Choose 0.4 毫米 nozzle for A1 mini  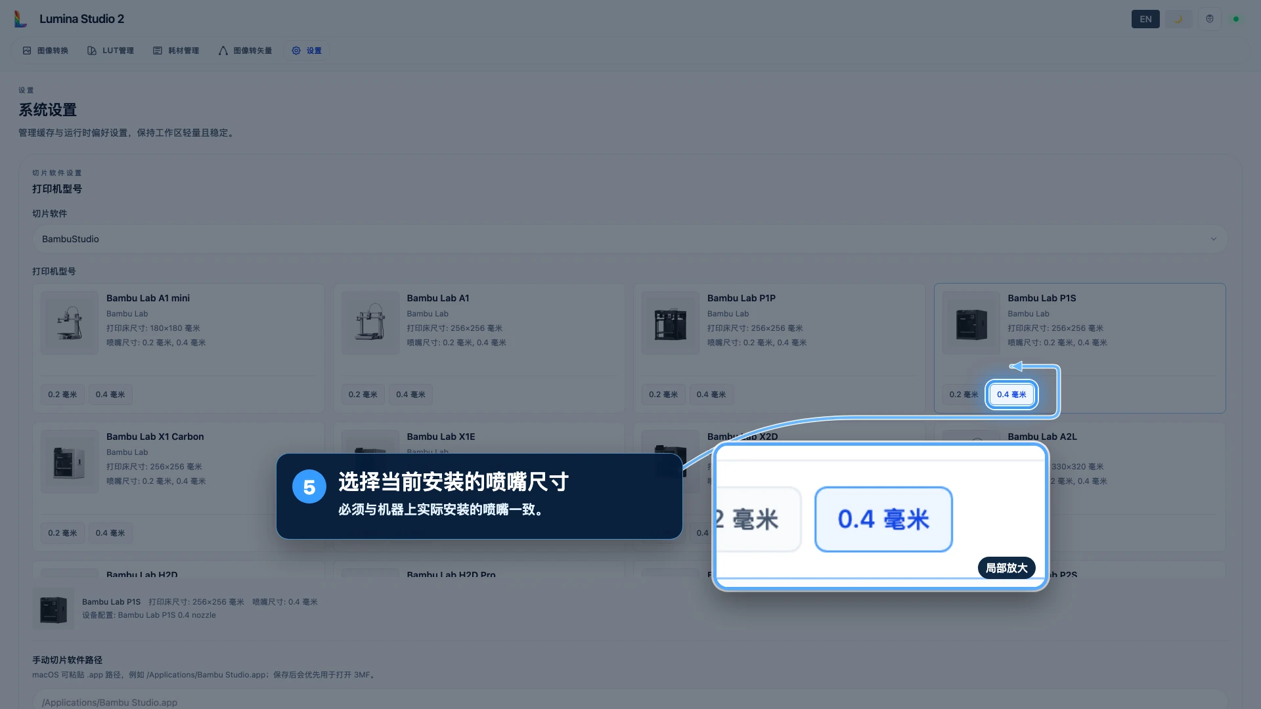(x=110, y=395)
